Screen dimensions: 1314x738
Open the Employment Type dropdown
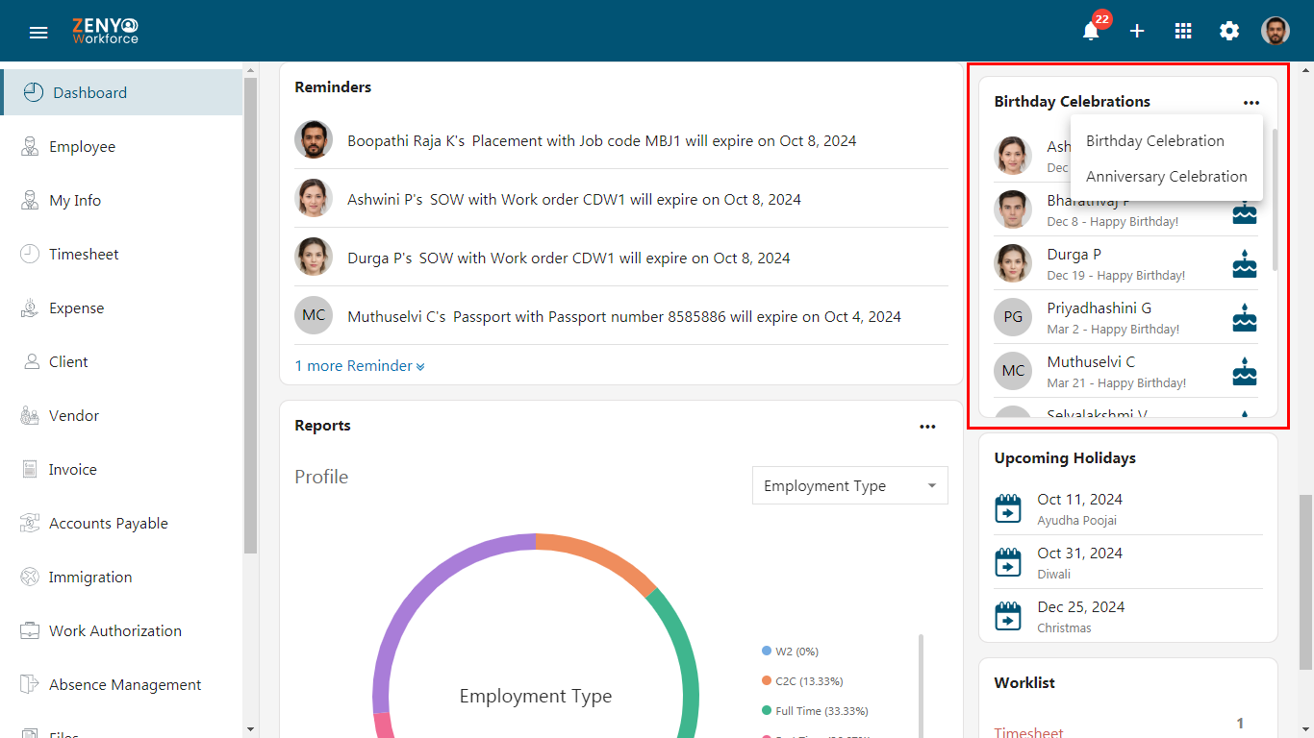click(850, 486)
